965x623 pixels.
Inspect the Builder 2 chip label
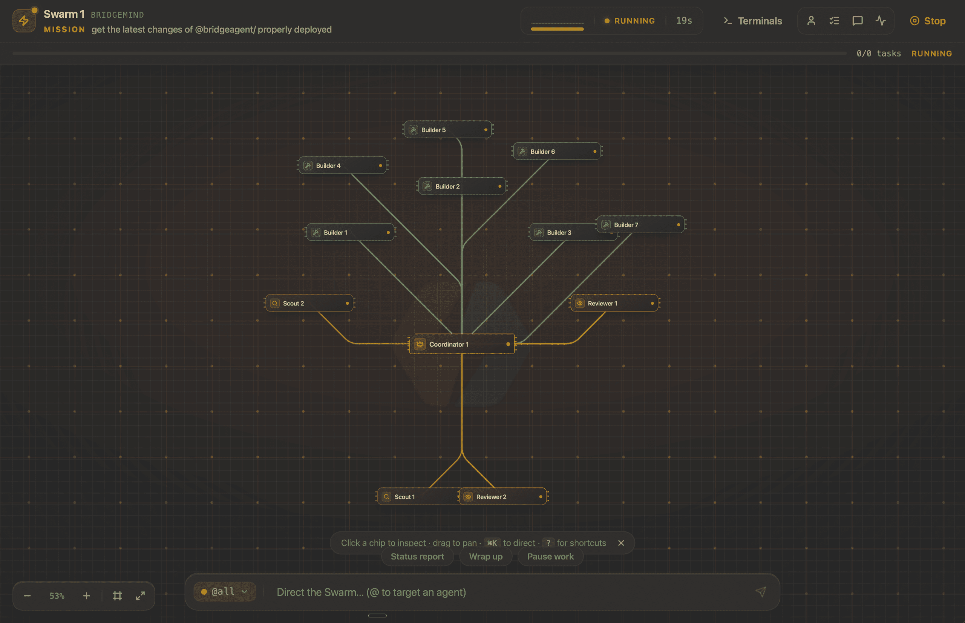[447, 187]
